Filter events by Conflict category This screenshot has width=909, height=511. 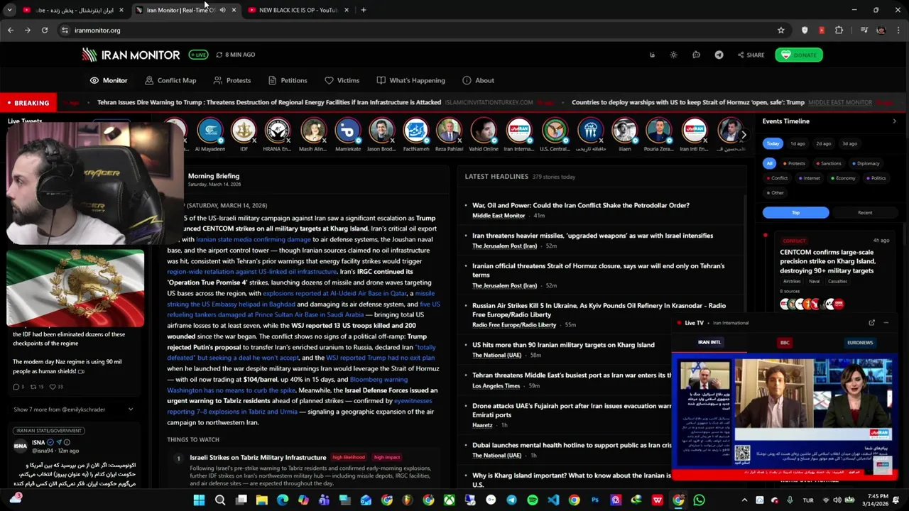[x=777, y=178]
